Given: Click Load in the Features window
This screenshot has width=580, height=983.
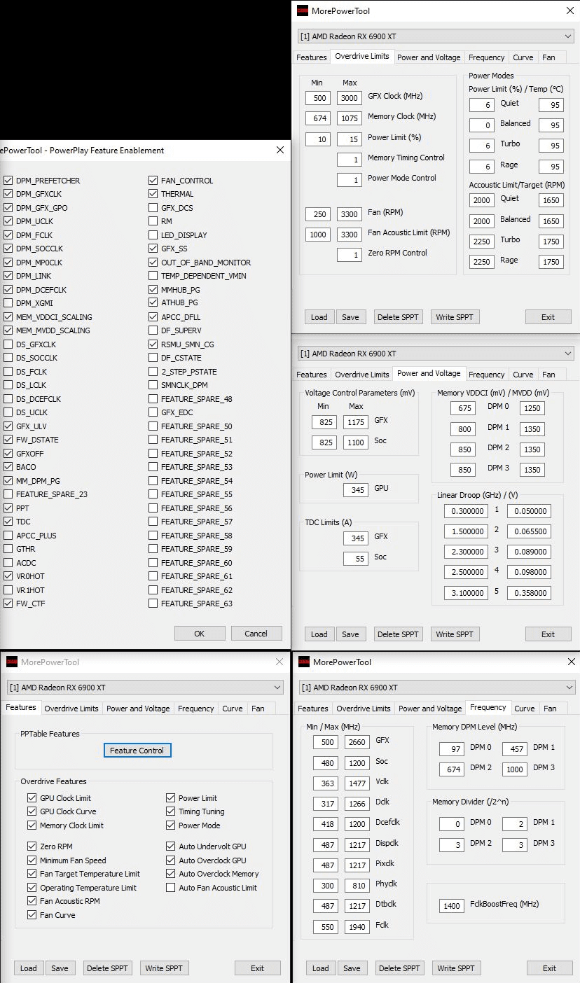Looking at the screenshot, I should [x=29, y=968].
